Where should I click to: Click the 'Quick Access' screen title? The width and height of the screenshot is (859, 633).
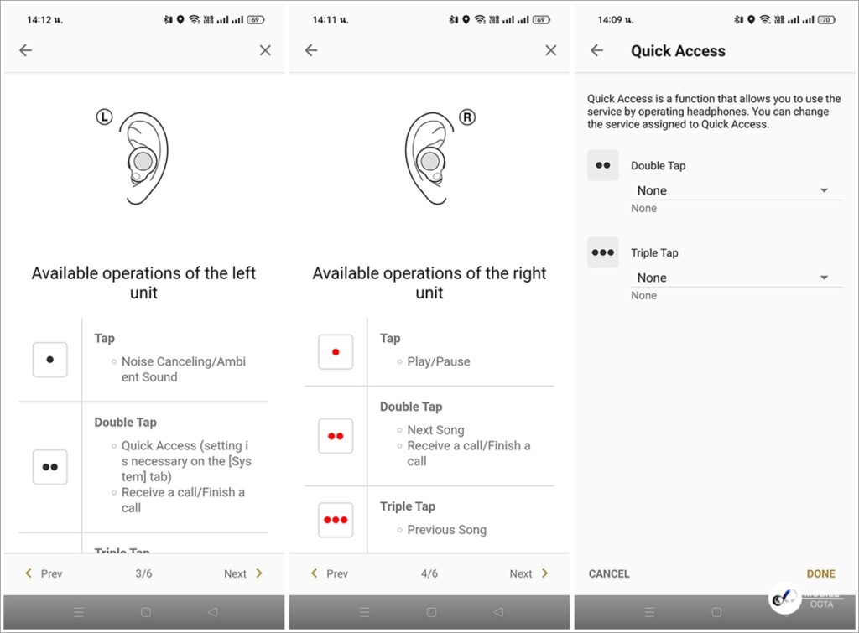point(678,51)
